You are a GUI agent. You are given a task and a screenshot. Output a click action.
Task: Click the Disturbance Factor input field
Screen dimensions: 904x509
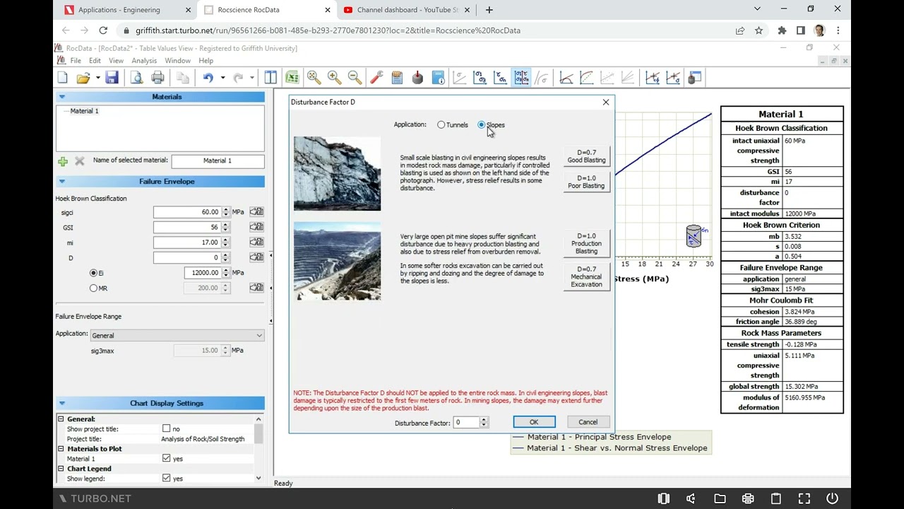pyautogui.click(x=466, y=422)
